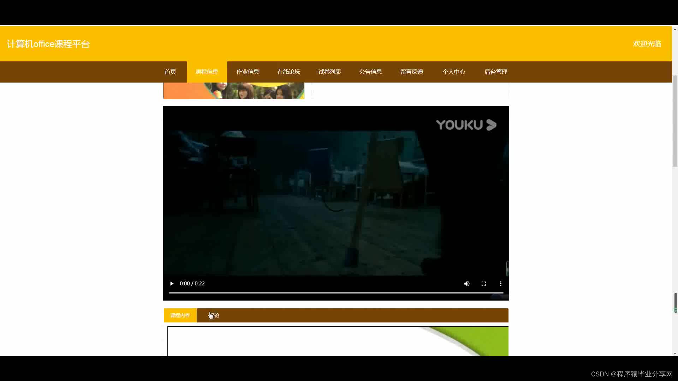The width and height of the screenshot is (678, 381).
Task: Play the course video
Action: point(172,284)
